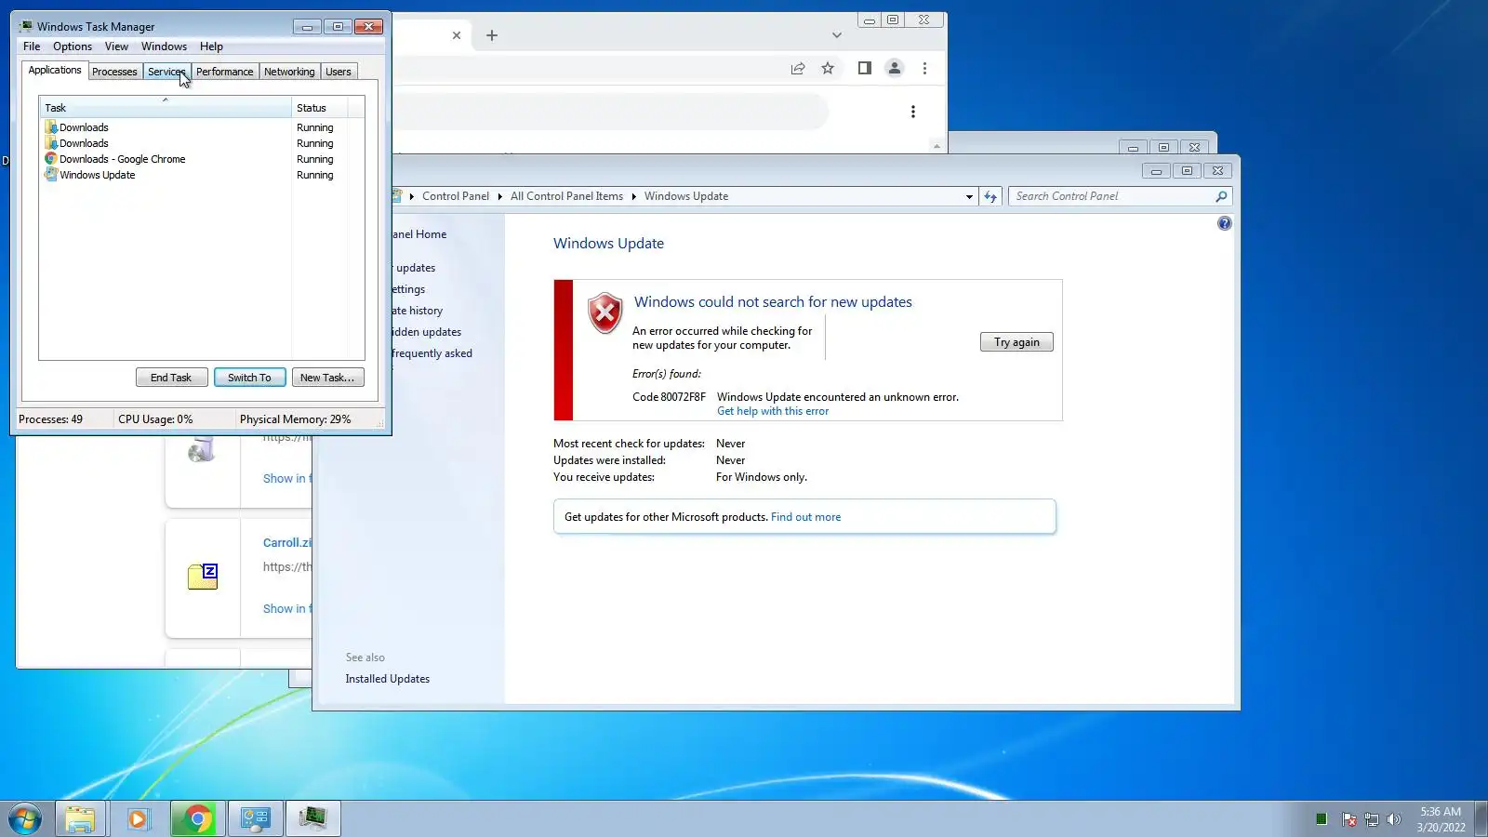
Task: Open the Help menu in Task Manager
Action: (x=211, y=46)
